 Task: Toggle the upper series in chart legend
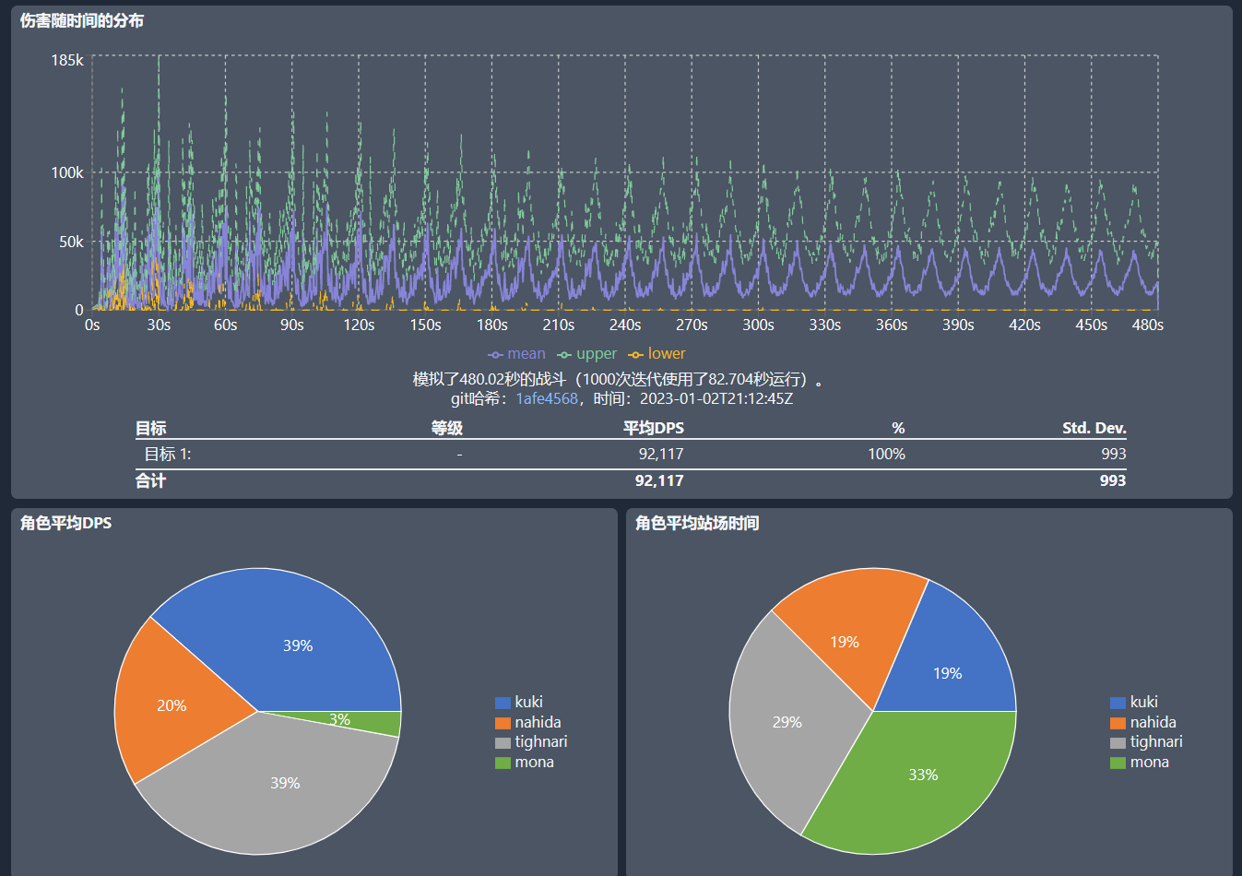pos(586,354)
